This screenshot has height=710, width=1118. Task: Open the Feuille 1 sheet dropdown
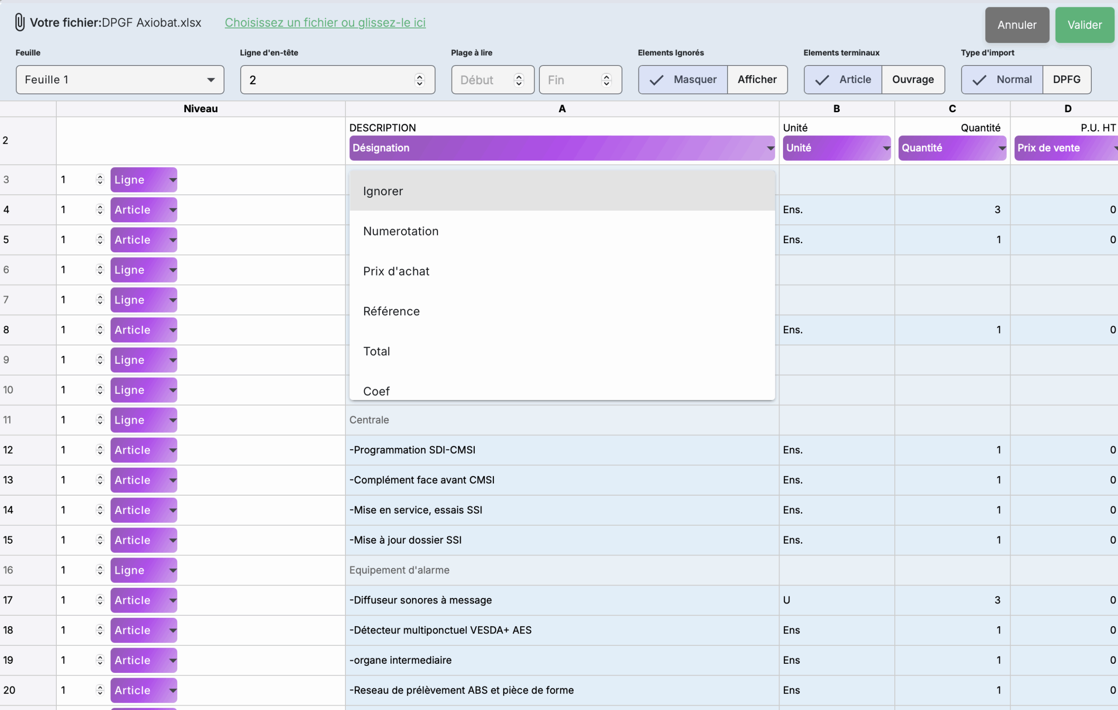click(x=120, y=79)
